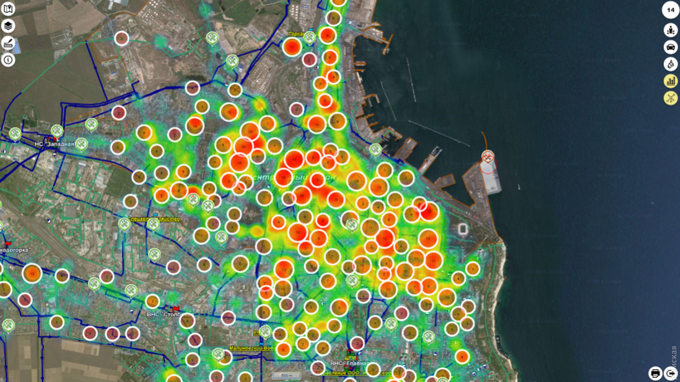The image size is (680, 382).
Task: Click the Малиновский yellow map label
Action: [252, 348]
